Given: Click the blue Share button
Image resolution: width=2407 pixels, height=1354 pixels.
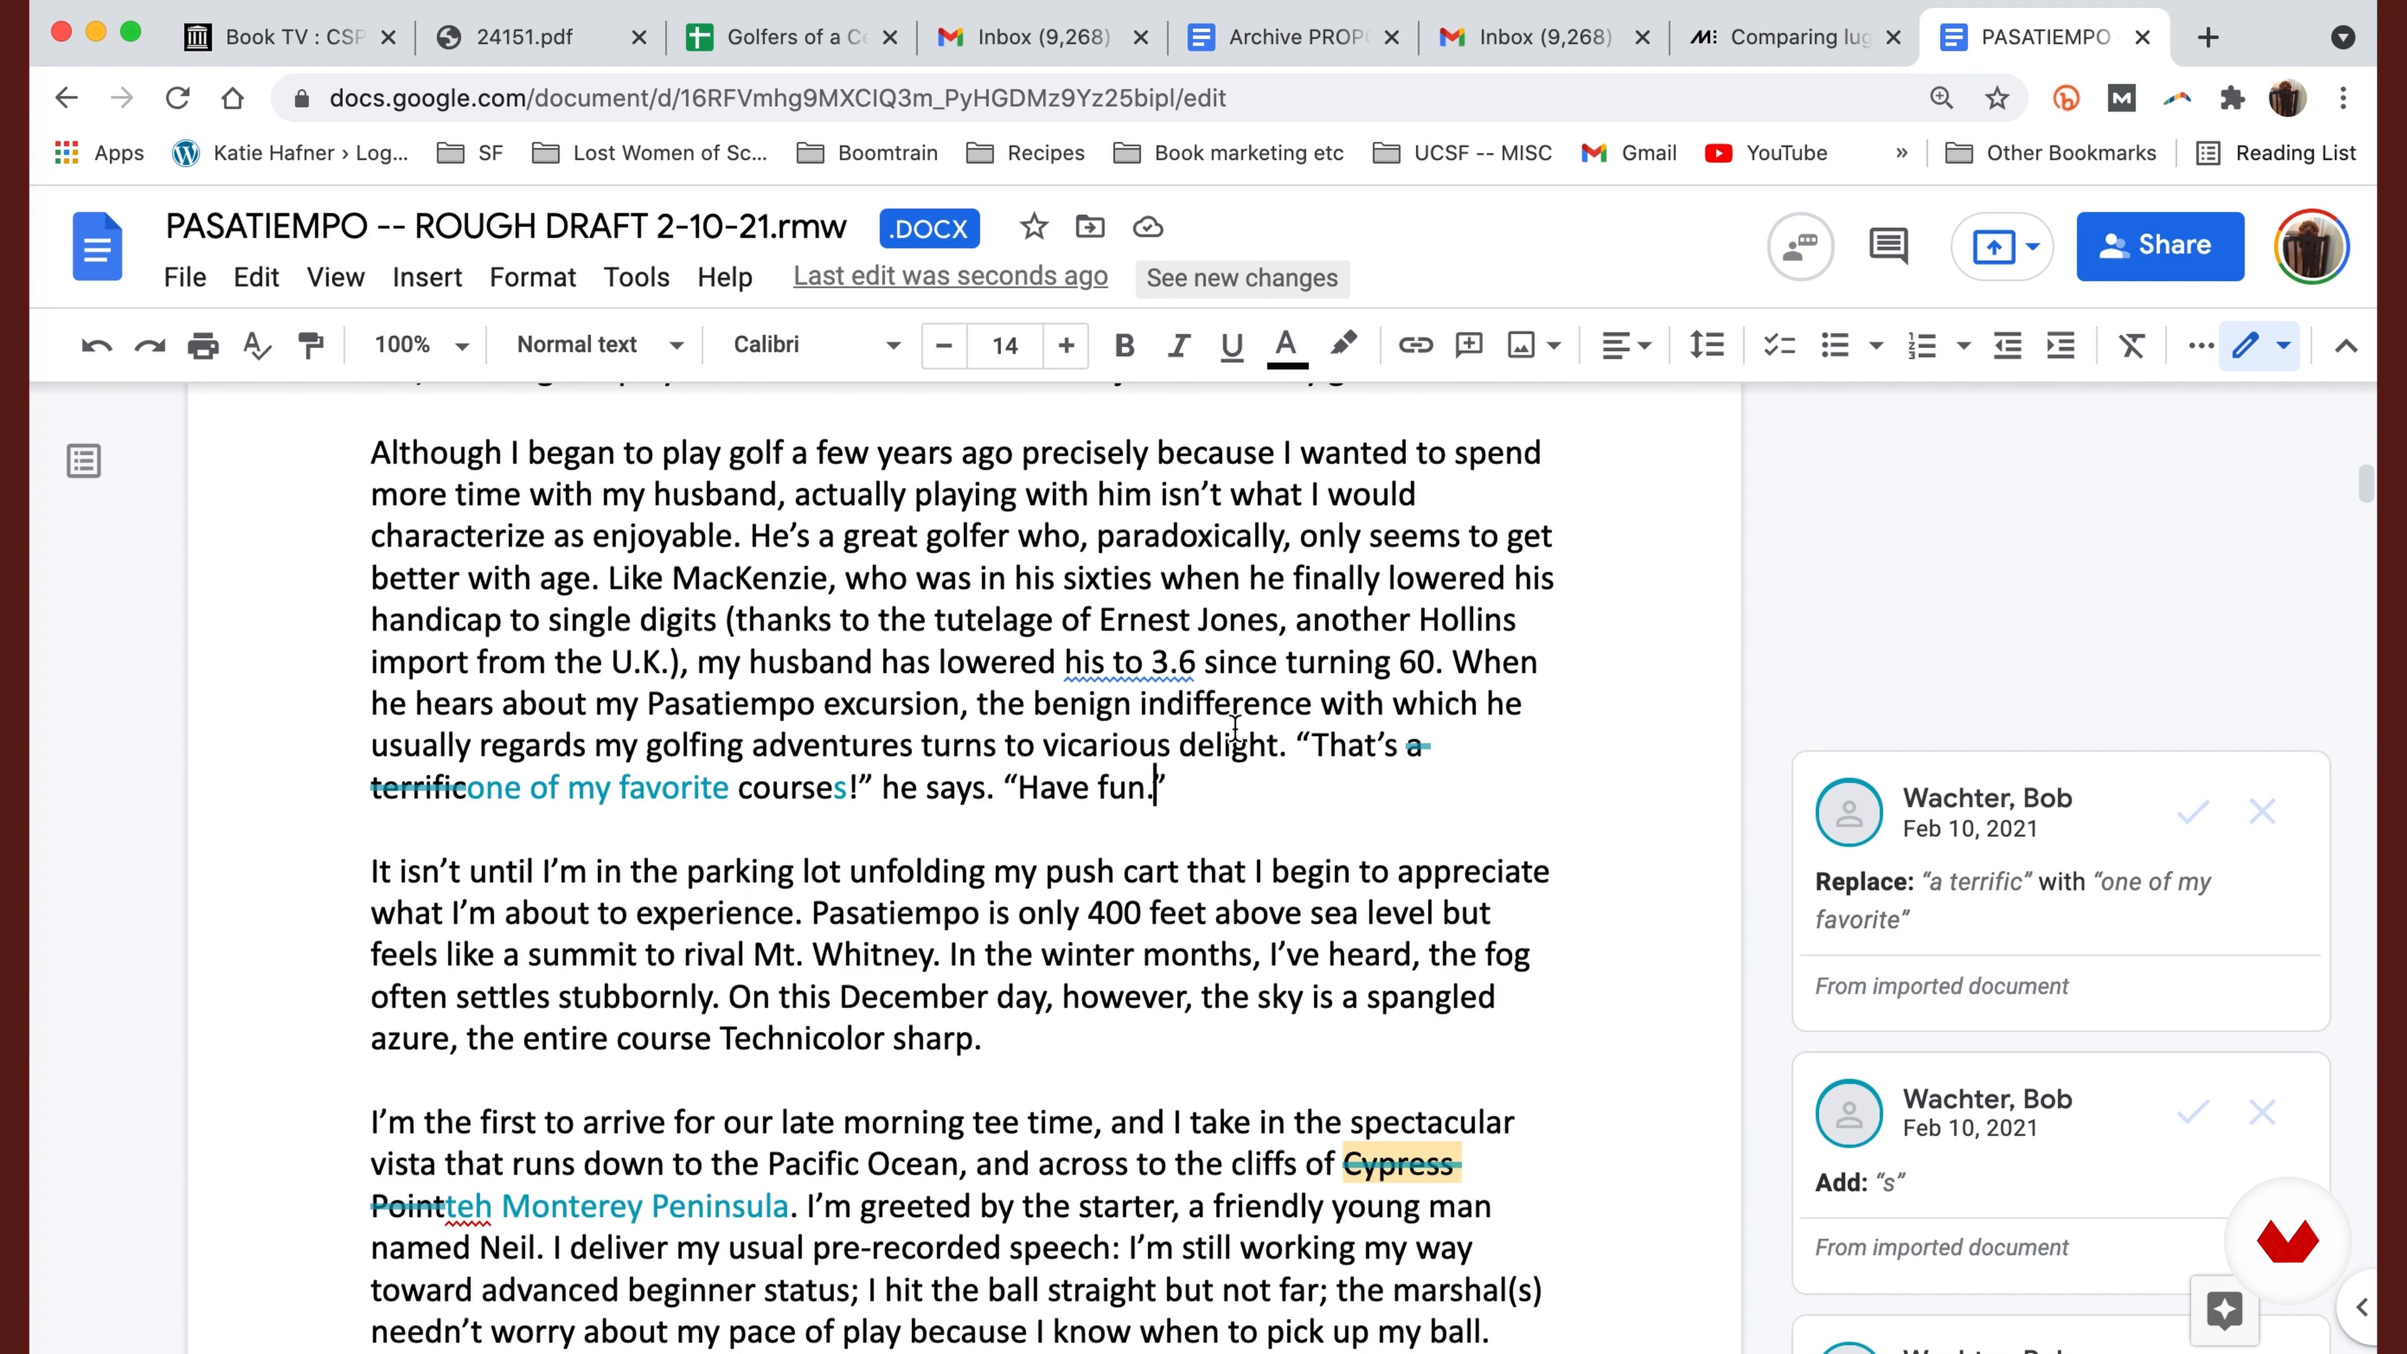Looking at the screenshot, I should click(2159, 246).
